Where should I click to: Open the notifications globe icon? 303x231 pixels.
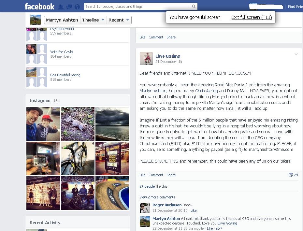pos(77,7)
